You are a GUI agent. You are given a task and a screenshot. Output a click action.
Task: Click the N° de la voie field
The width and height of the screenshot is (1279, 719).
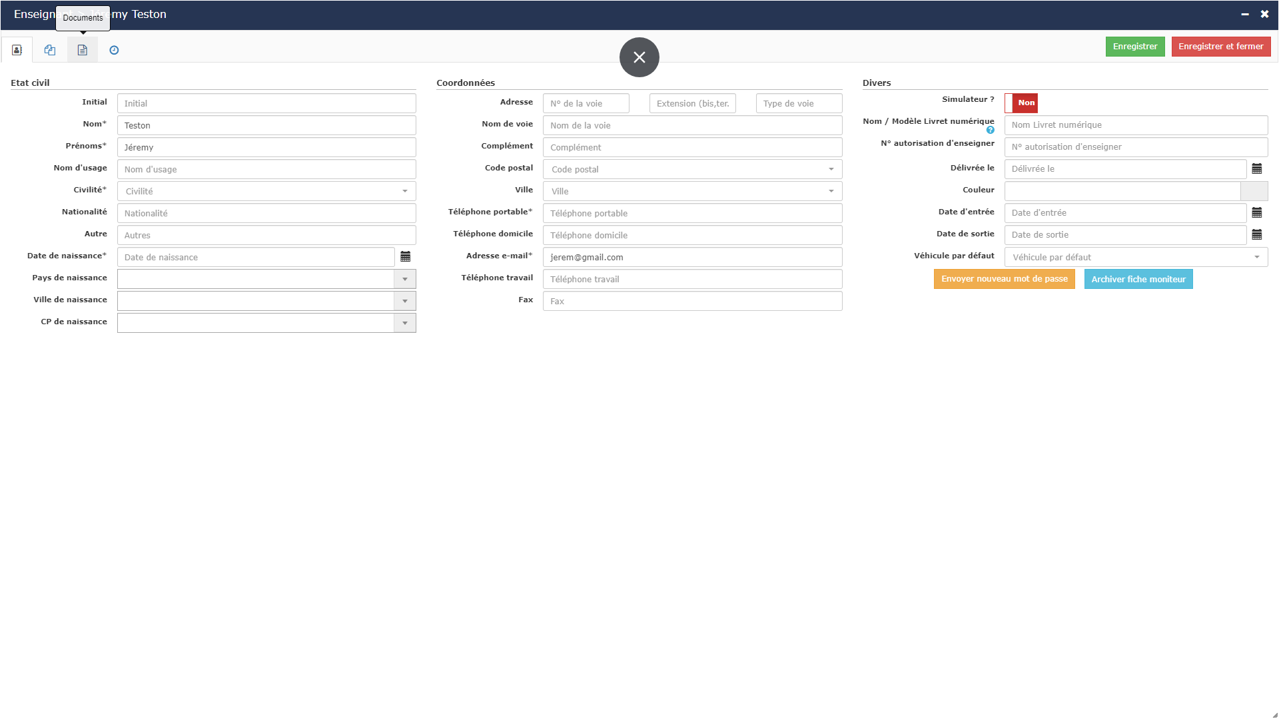pyautogui.click(x=586, y=103)
